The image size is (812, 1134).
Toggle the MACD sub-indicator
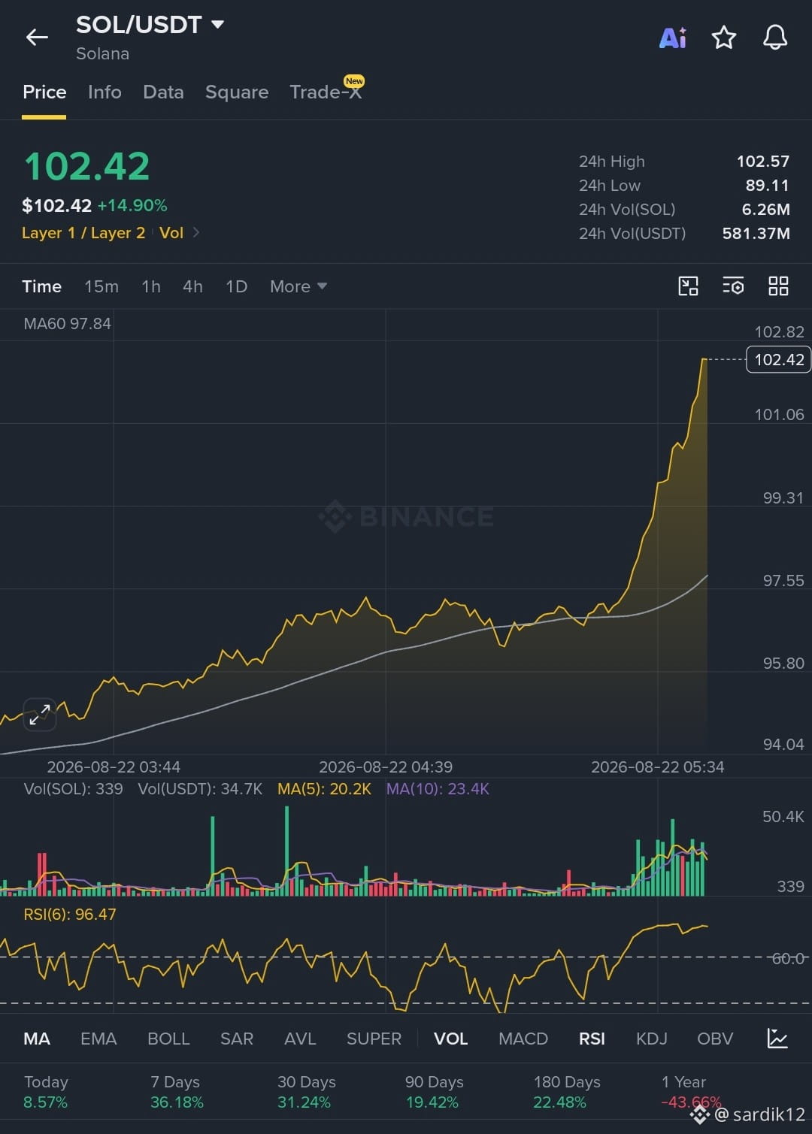[x=523, y=1039]
